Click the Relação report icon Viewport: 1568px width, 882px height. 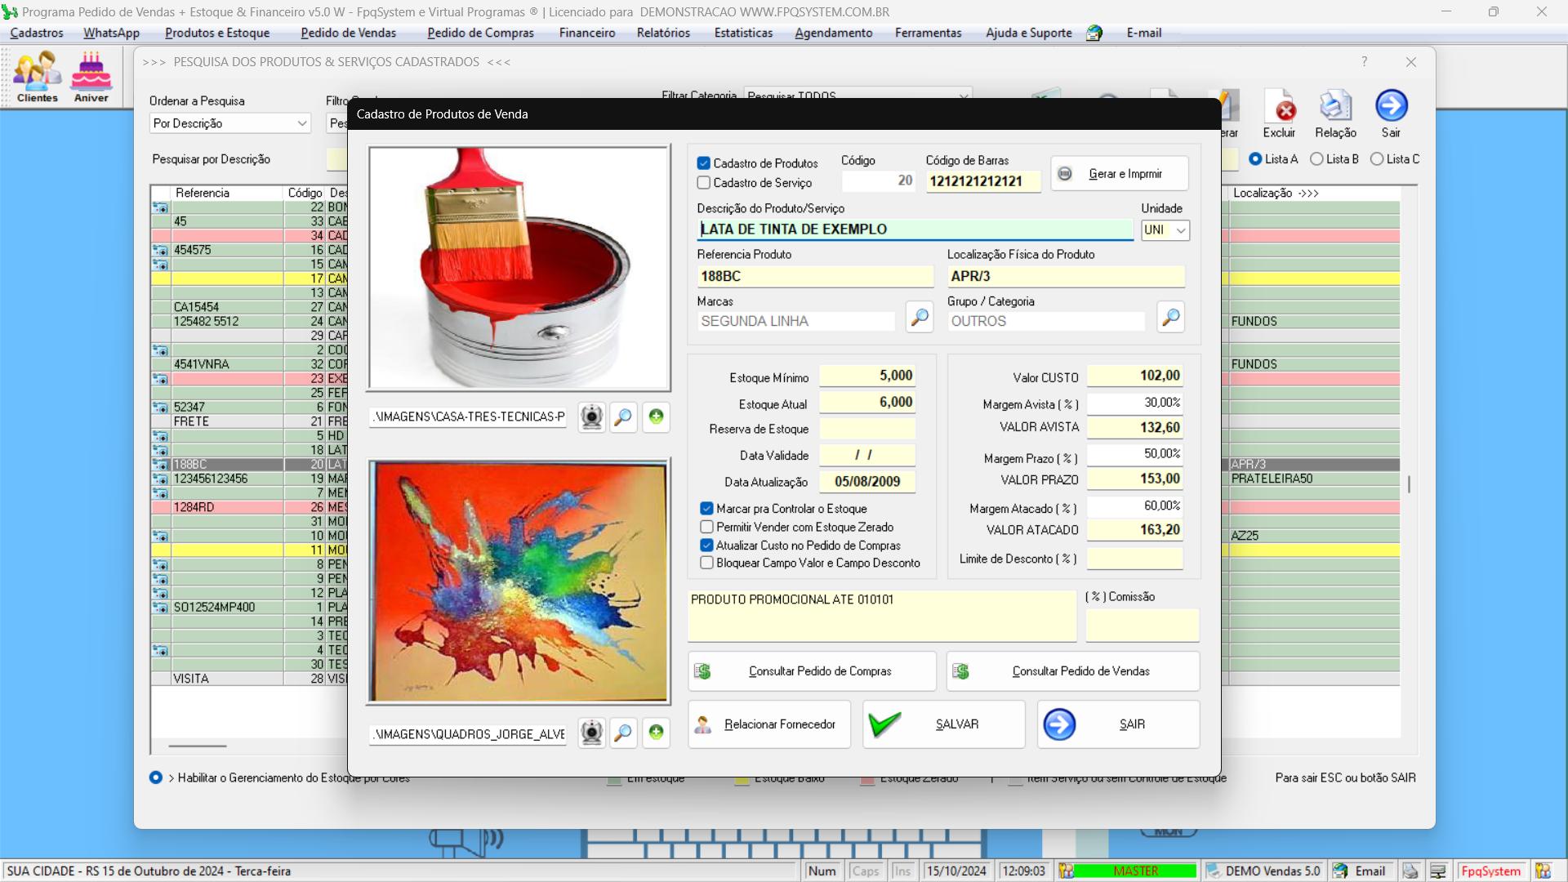click(1335, 113)
